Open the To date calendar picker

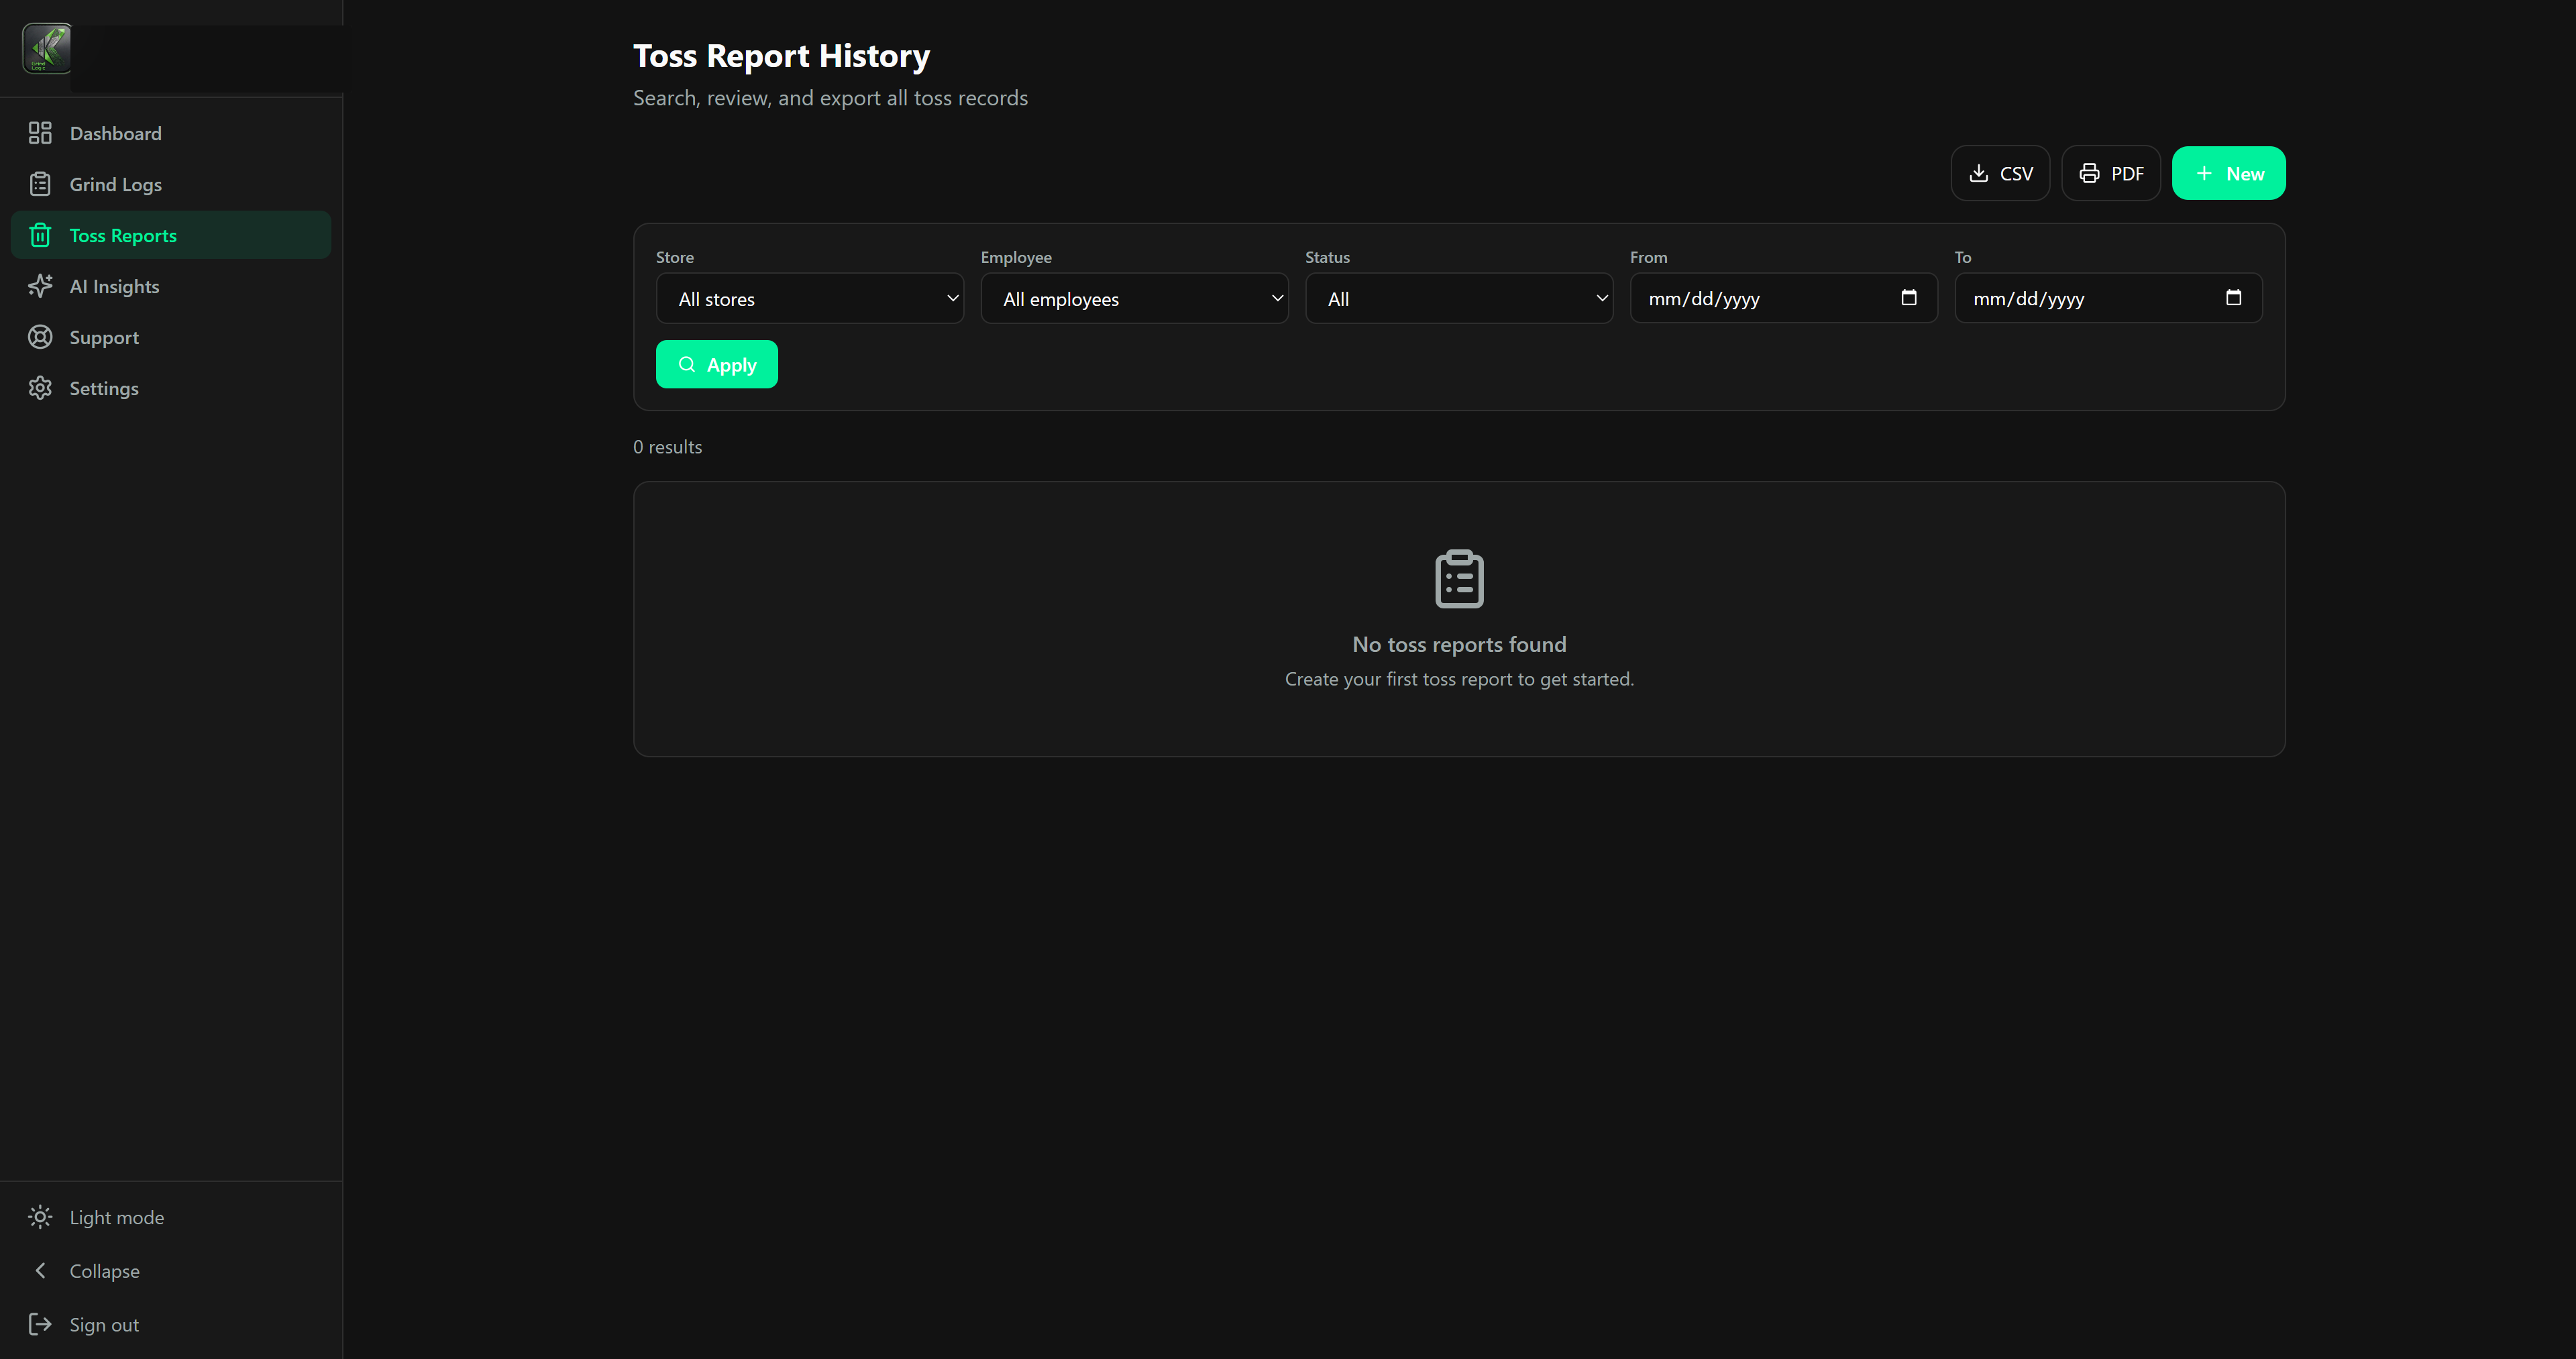[x=2233, y=298]
